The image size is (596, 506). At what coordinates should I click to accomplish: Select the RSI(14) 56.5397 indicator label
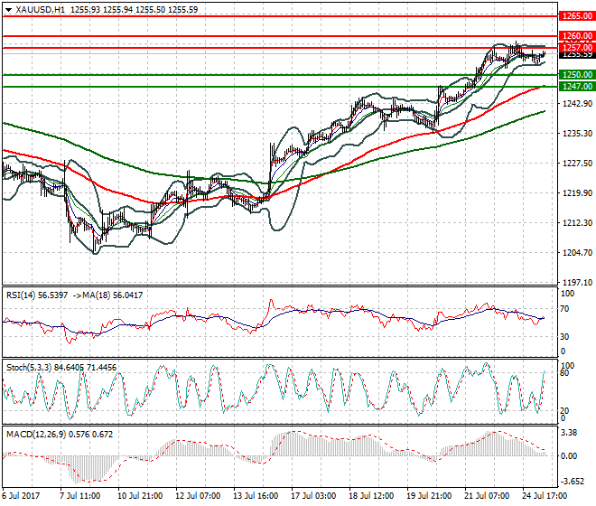[37, 295]
